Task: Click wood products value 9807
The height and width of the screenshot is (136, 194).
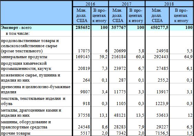Action: point(85,92)
